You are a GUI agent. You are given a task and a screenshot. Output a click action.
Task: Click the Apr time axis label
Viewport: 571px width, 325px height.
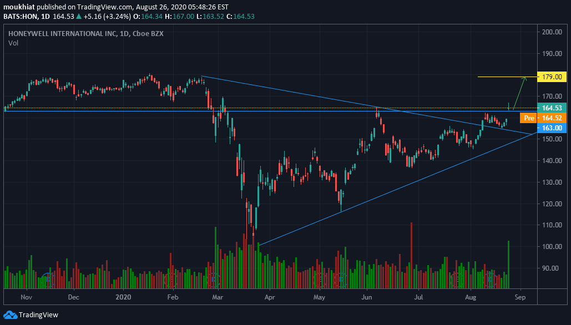(270, 297)
